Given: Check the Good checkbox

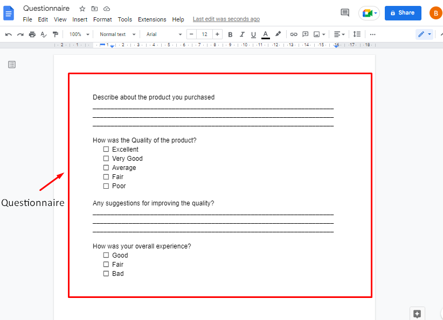Looking at the screenshot, I should coord(106,255).
